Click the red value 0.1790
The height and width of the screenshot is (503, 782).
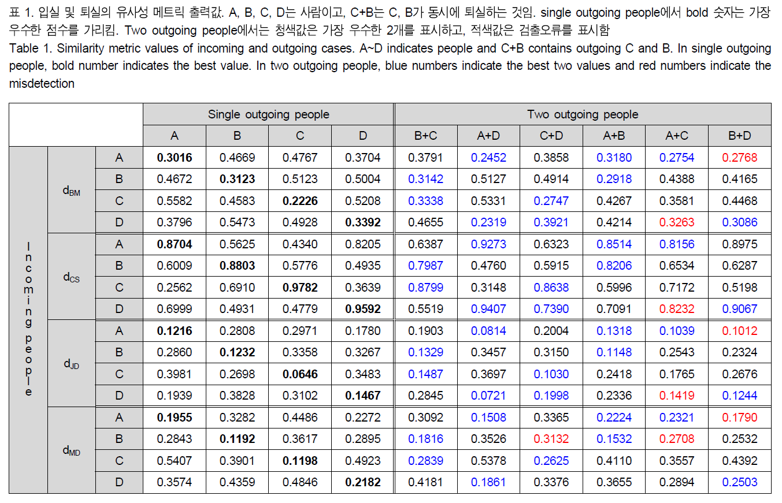pos(740,418)
